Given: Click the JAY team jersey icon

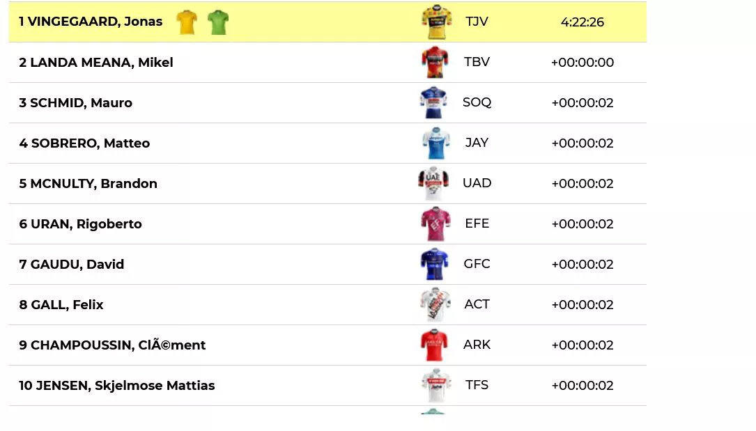Looking at the screenshot, I should coord(435,143).
